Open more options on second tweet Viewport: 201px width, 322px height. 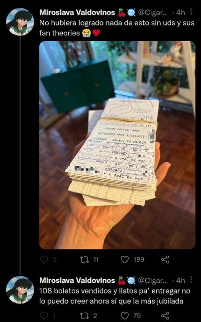pos(191,280)
